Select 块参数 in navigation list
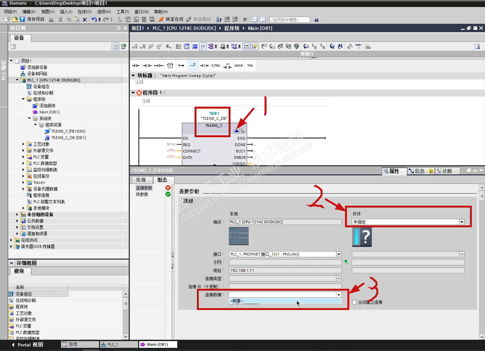Viewport: 485px width, 351px height. point(142,194)
